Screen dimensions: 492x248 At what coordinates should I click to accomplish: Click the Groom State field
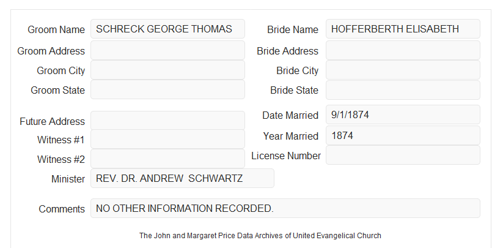(167, 89)
